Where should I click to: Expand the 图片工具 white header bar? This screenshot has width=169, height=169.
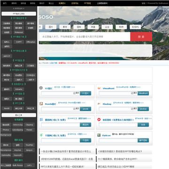19,115
